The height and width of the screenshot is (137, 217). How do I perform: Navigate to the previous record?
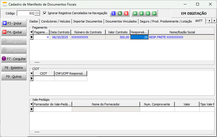(x=141, y=13)
